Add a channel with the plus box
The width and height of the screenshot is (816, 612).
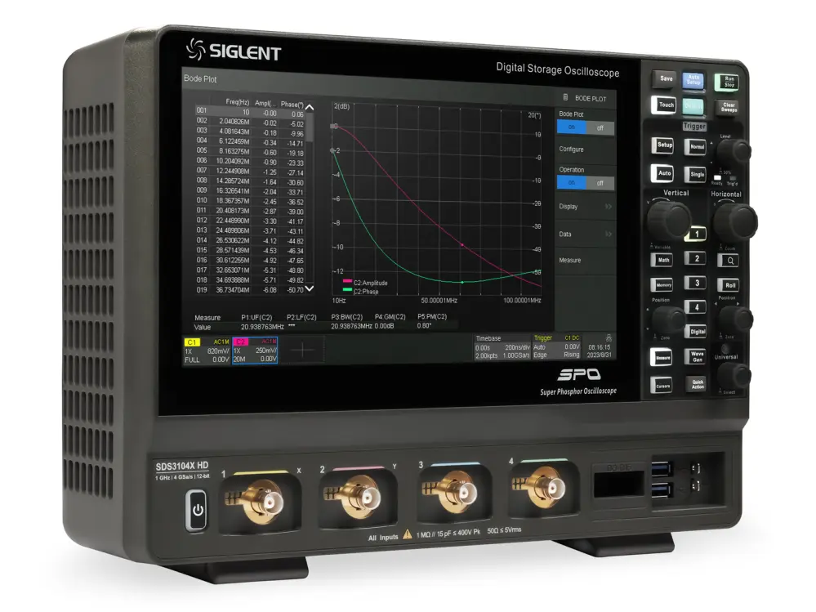click(302, 351)
